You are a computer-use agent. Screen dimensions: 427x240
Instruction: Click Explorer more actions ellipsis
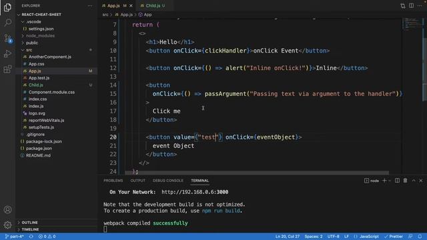coord(90,6)
